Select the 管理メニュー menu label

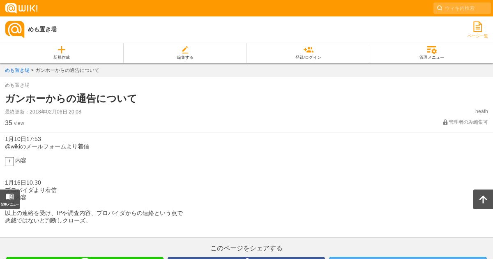pyautogui.click(x=431, y=58)
